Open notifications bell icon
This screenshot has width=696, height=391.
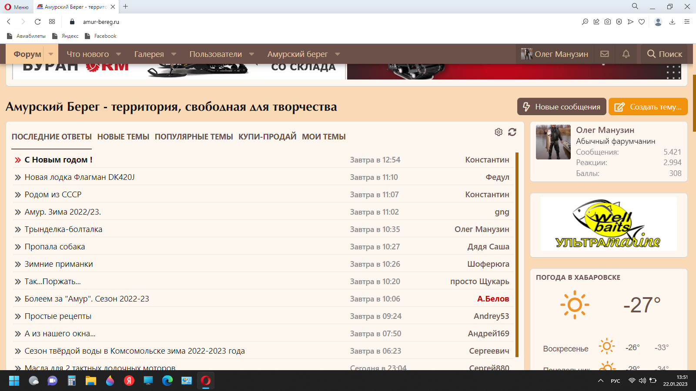[x=626, y=54]
